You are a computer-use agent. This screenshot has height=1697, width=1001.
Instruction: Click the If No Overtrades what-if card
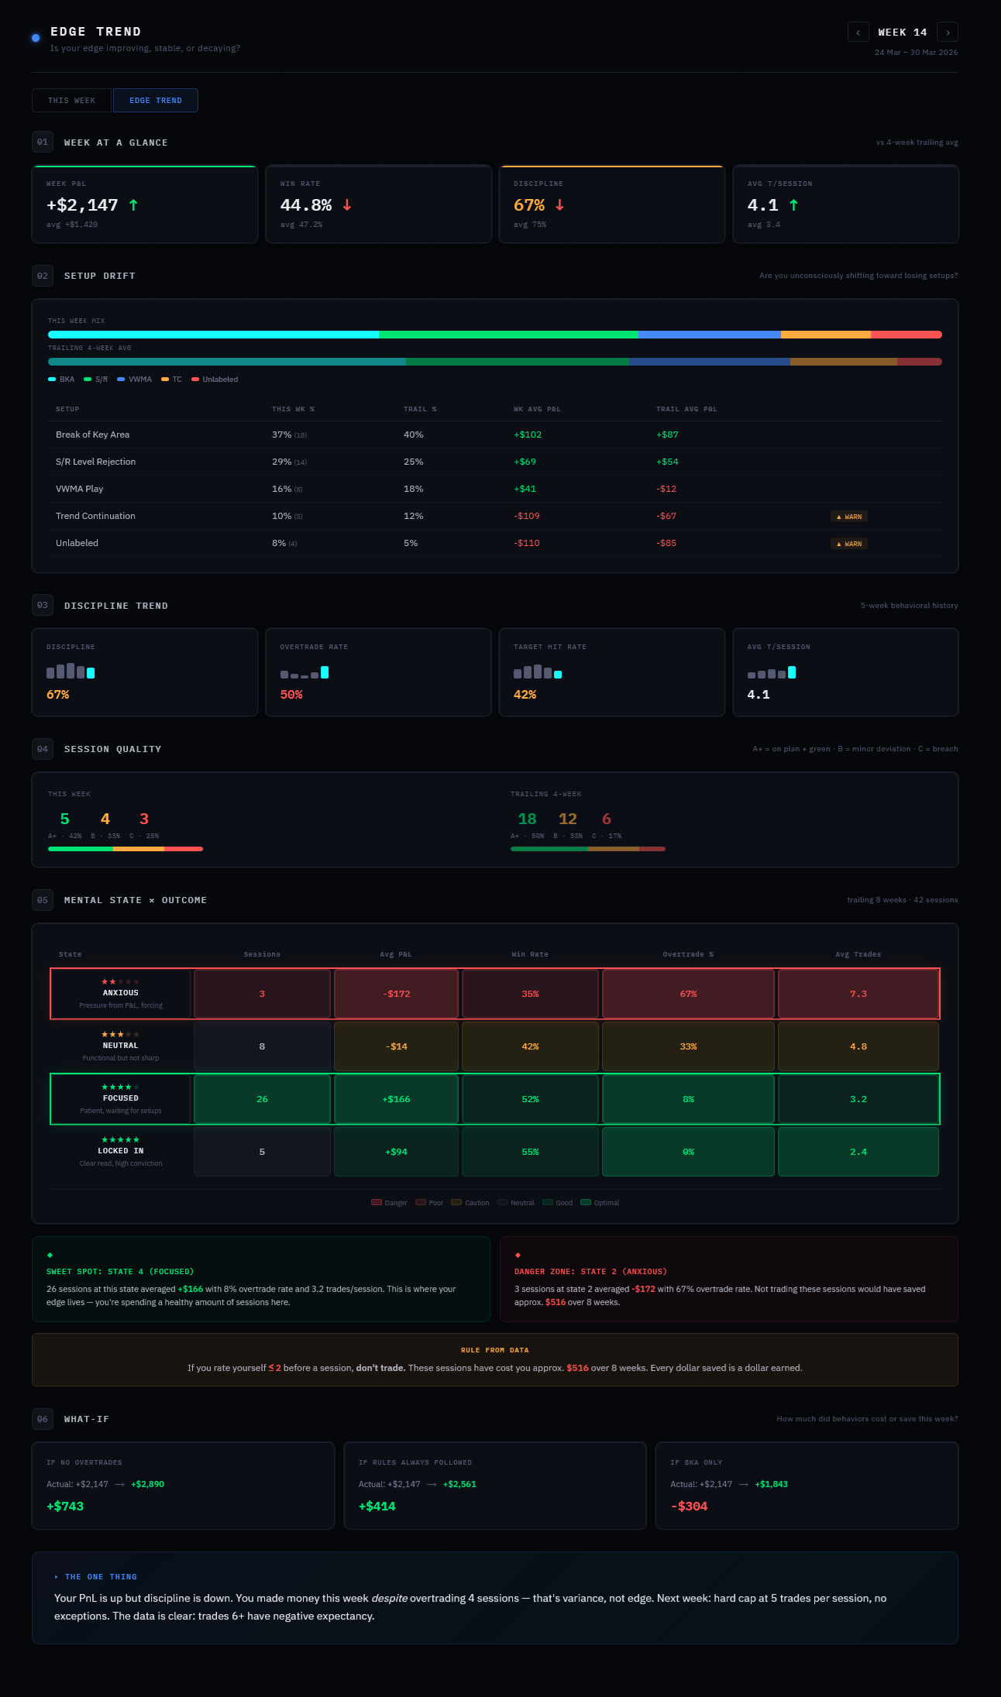point(183,1486)
